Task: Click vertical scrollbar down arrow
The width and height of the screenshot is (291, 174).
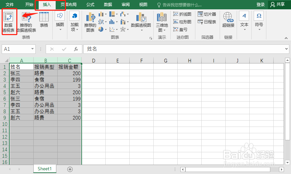Action: (x=287, y=162)
